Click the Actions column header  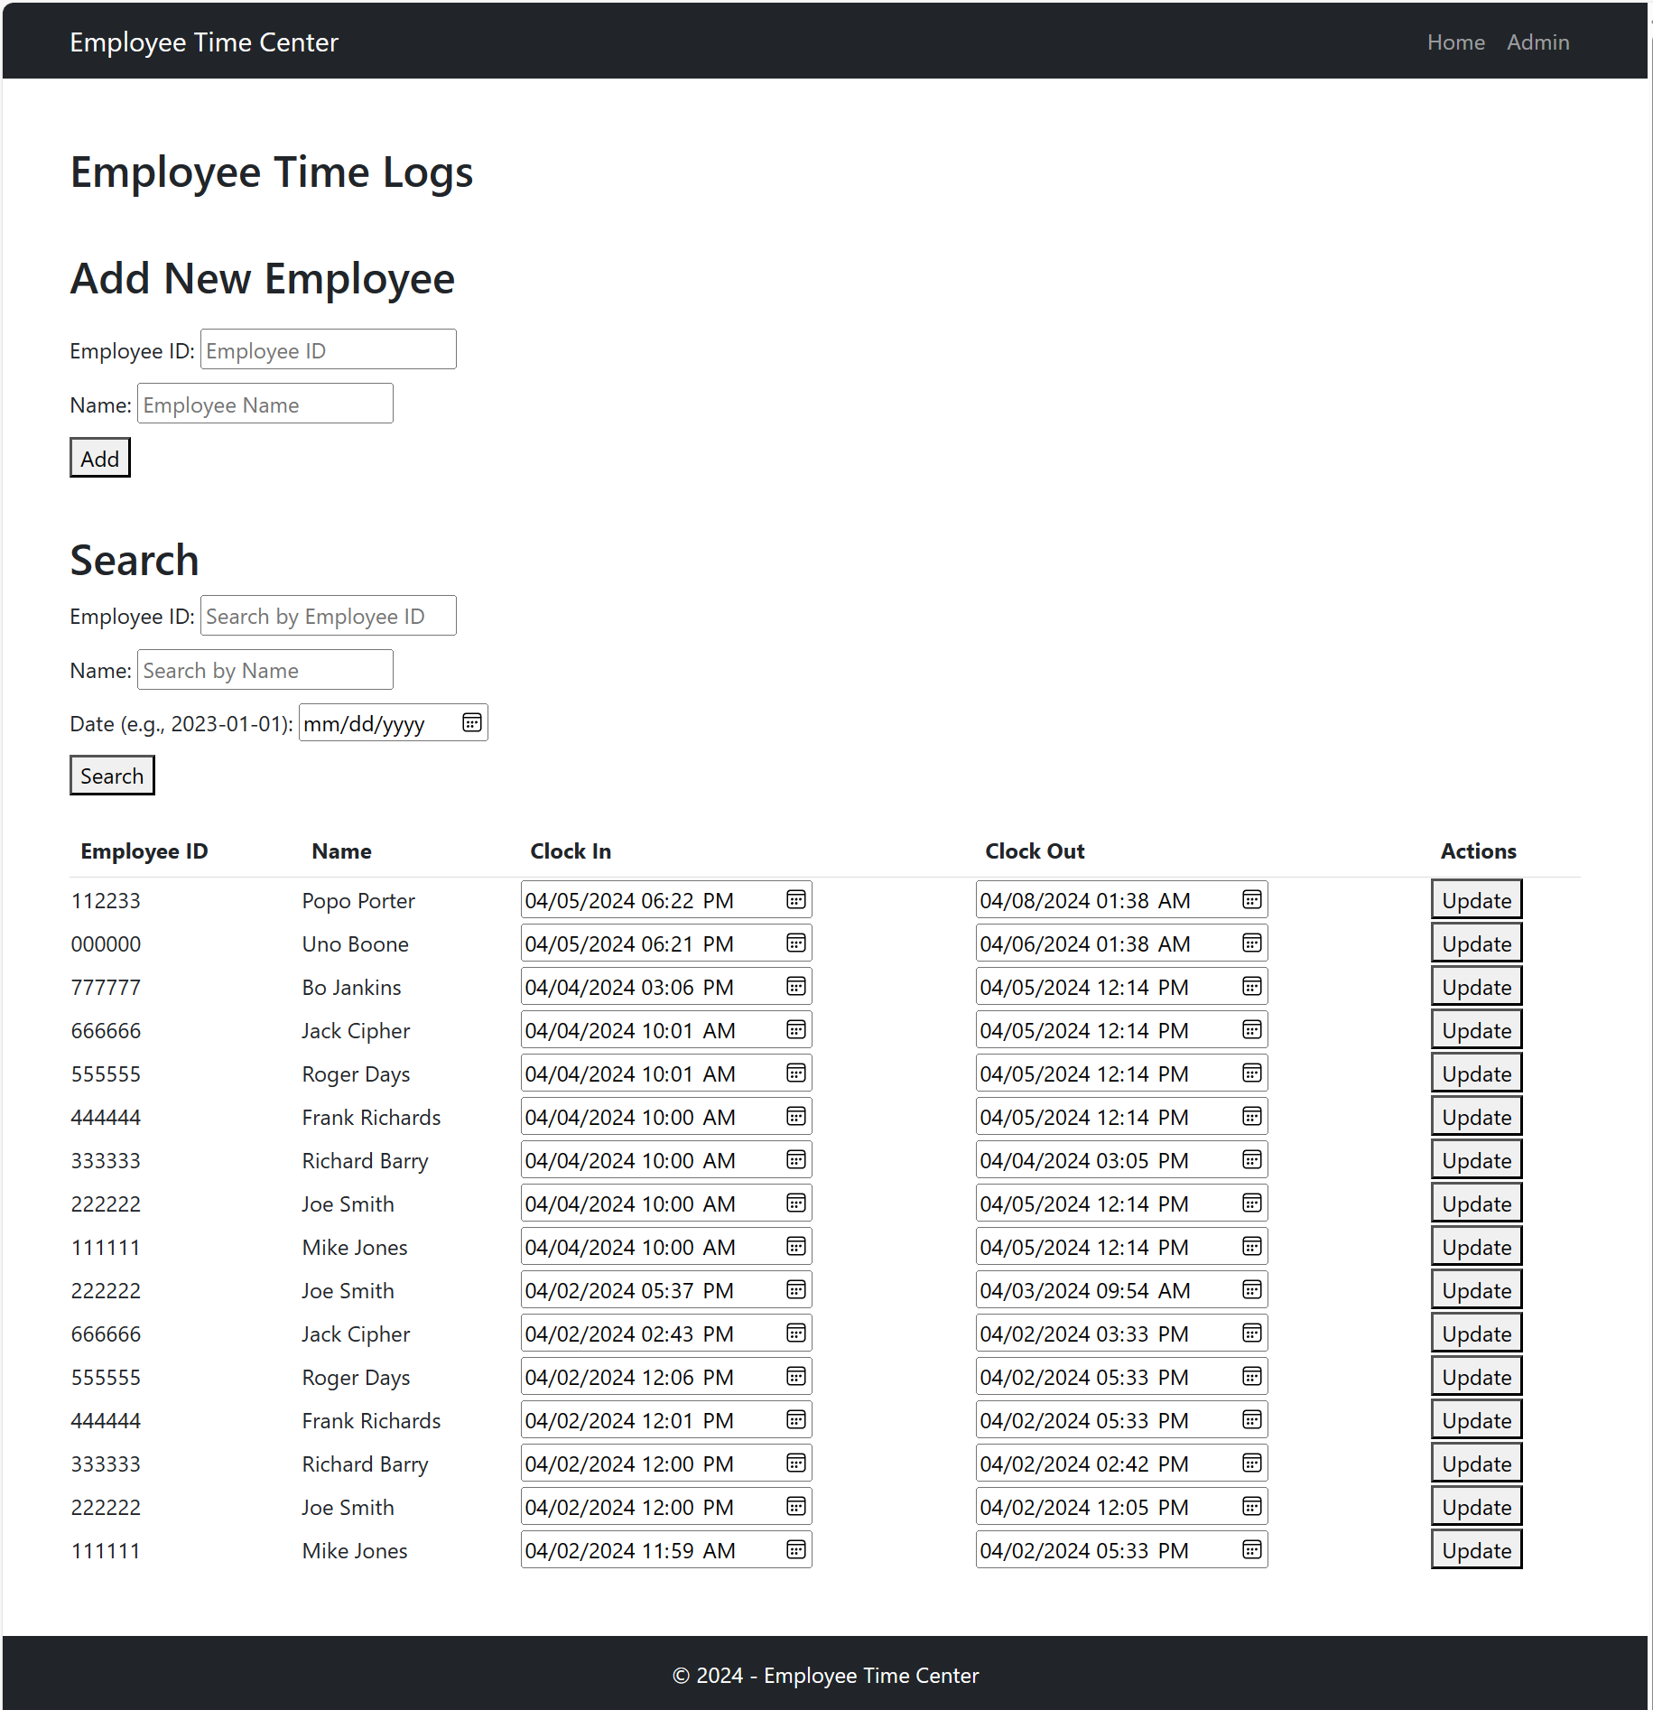pos(1478,851)
